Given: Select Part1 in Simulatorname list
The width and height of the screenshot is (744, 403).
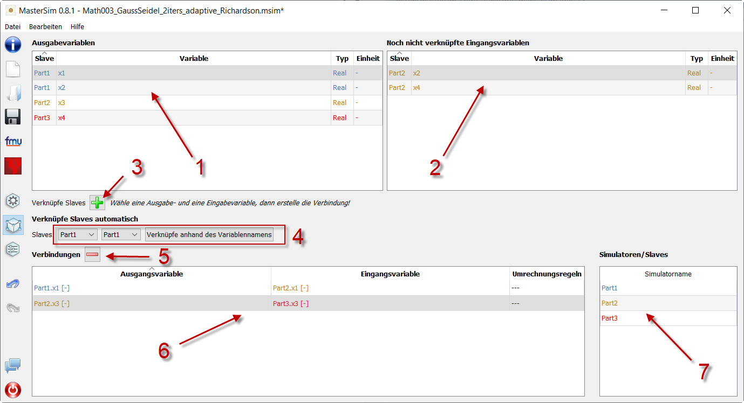Looking at the screenshot, I should [668, 288].
